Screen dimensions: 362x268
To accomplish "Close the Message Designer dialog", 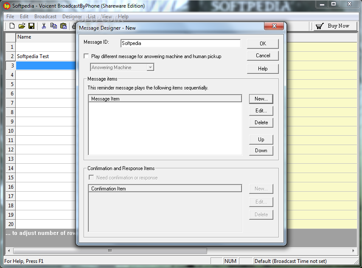I will coord(274,26).
